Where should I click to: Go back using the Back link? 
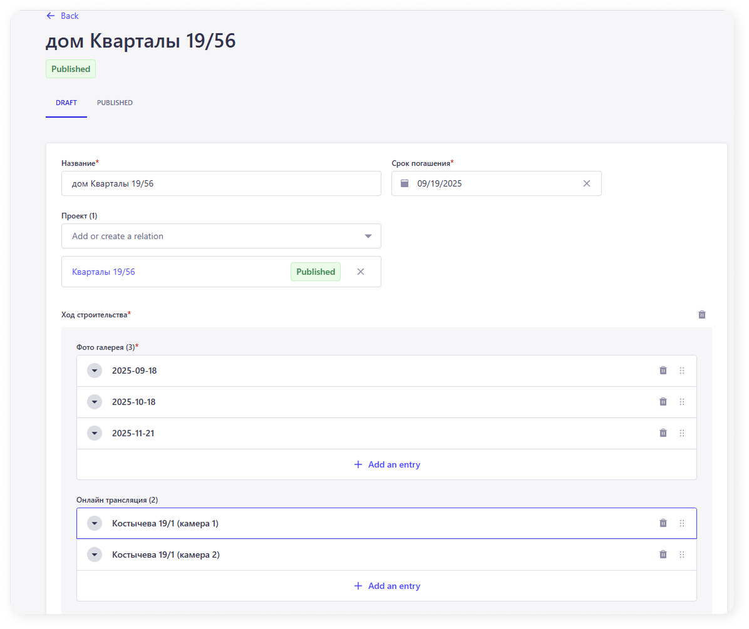(x=63, y=16)
